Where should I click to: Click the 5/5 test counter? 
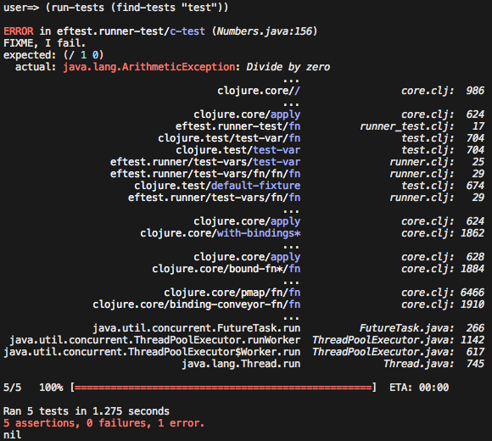(x=12, y=388)
